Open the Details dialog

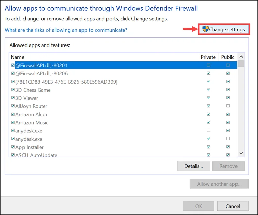coord(193,166)
